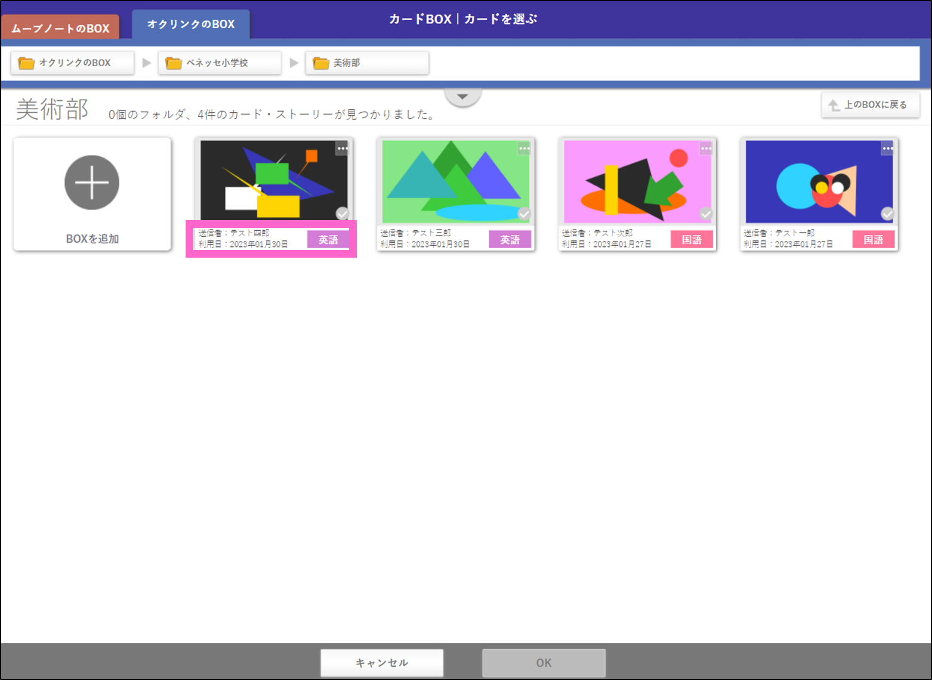Image resolution: width=932 pixels, height=680 pixels.
Task: Tick the checkmark on テスト次郎's card
Action: pos(706,214)
